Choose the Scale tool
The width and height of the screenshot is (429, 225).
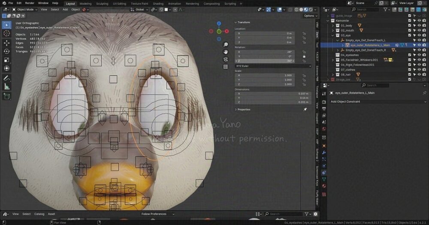7,60
